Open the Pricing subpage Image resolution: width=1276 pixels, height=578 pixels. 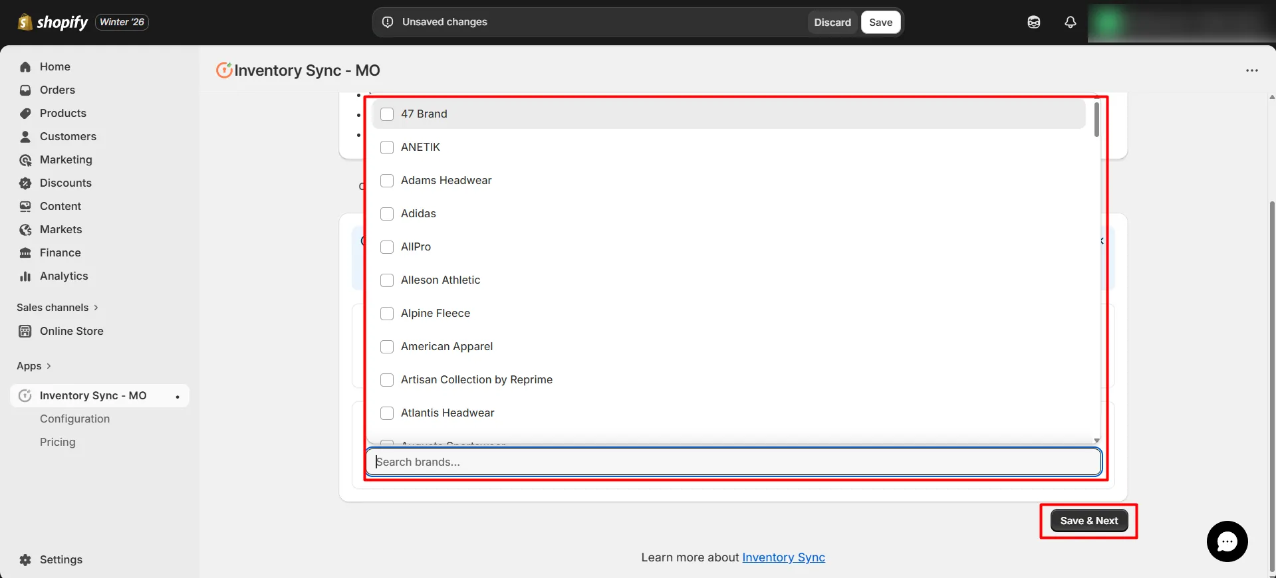(57, 442)
